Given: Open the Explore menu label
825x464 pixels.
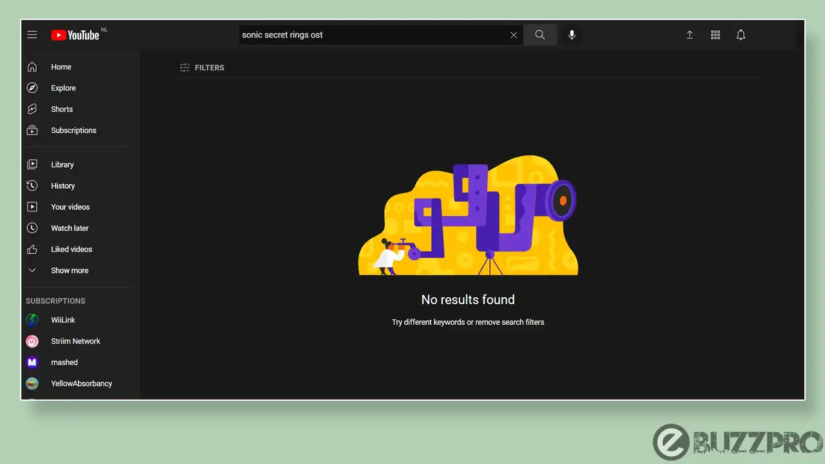Looking at the screenshot, I should [x=63, y=88].
